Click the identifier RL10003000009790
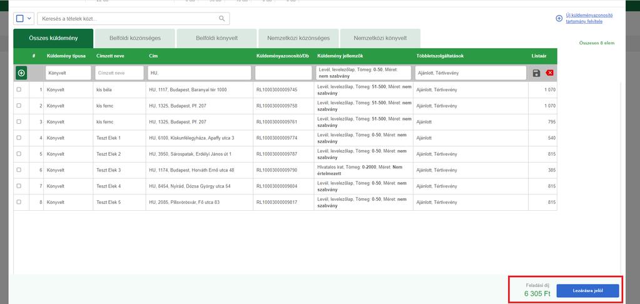The height and width of the screenshot is (304, 640). (x=277, y=170)
